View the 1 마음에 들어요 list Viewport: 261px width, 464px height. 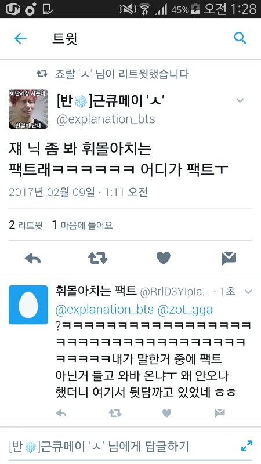click(x=82, y=225)
